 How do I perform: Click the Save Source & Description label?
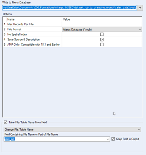pyautogui.click(x=23, y=40)
